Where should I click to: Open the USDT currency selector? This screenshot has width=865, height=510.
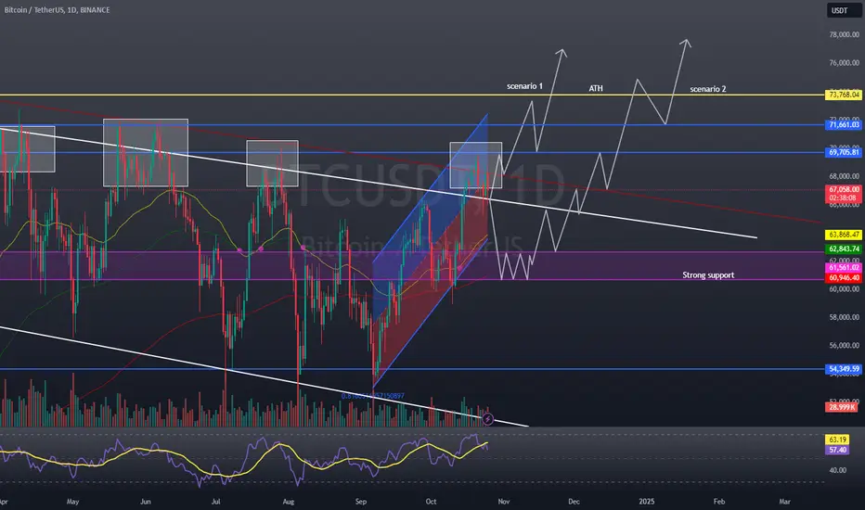click(844, 10)
